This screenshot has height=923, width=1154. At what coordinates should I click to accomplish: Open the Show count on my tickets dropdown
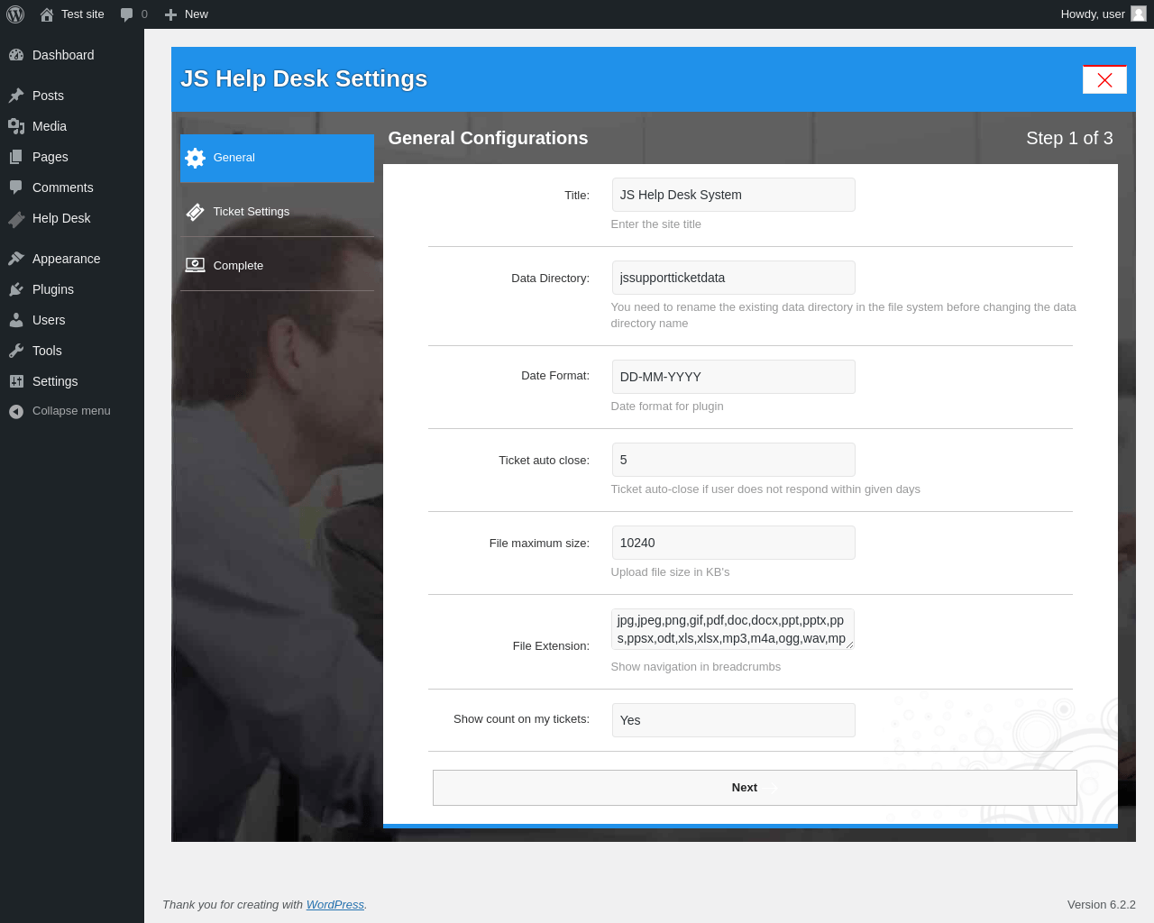[x=733, y=720]
